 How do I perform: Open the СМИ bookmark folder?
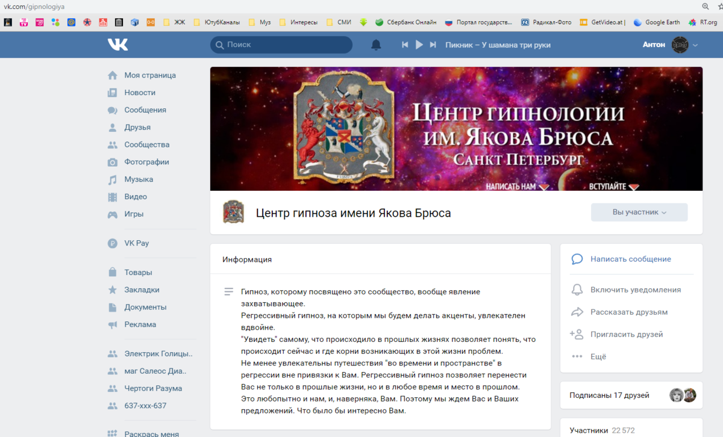(x=339, y=22)
